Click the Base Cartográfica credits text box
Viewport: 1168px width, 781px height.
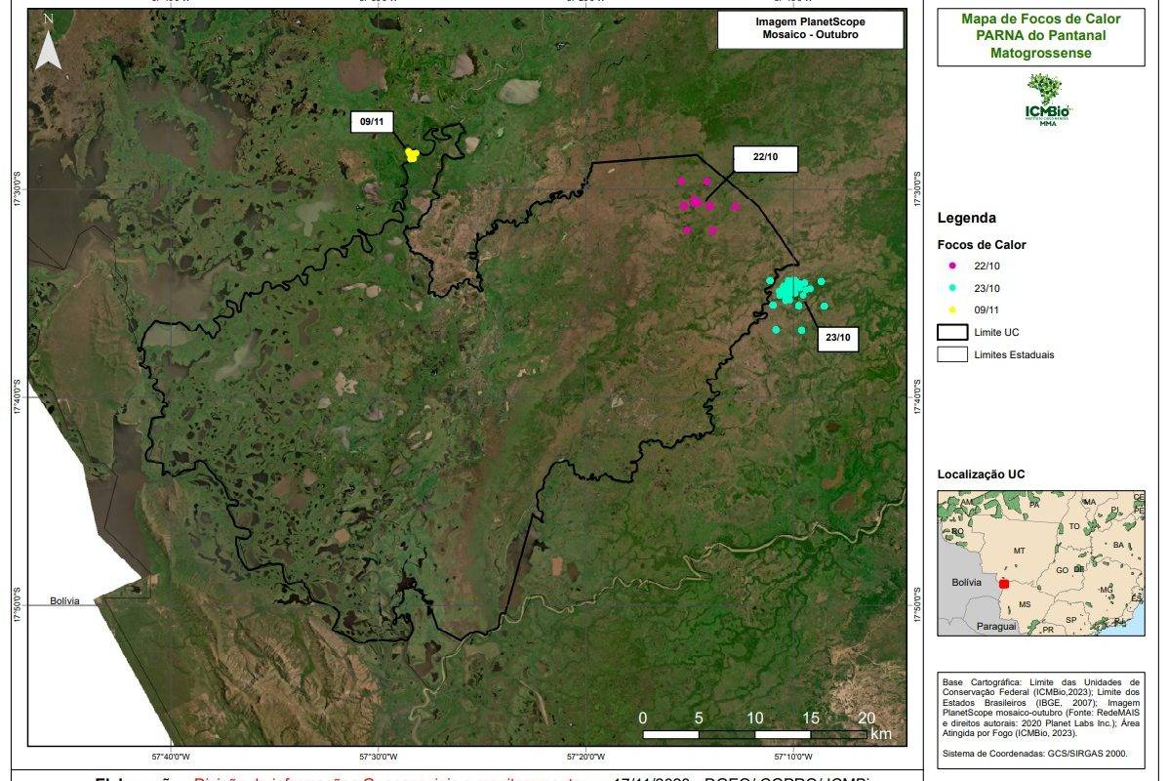(x=1040, y=717)
